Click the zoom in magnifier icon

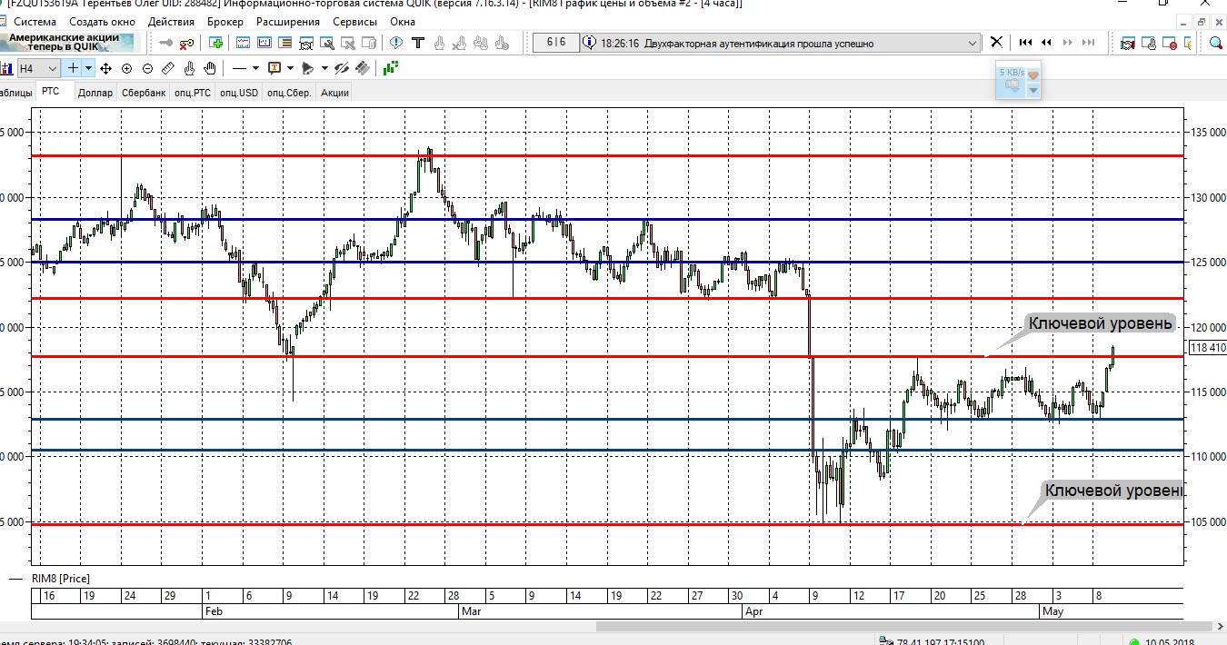(126, 68)
